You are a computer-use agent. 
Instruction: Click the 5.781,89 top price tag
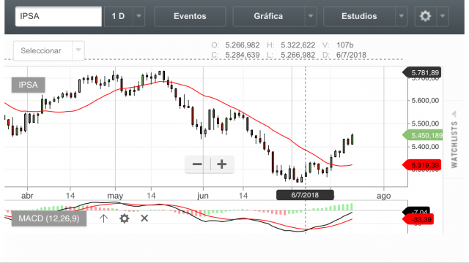coord(422,72)
